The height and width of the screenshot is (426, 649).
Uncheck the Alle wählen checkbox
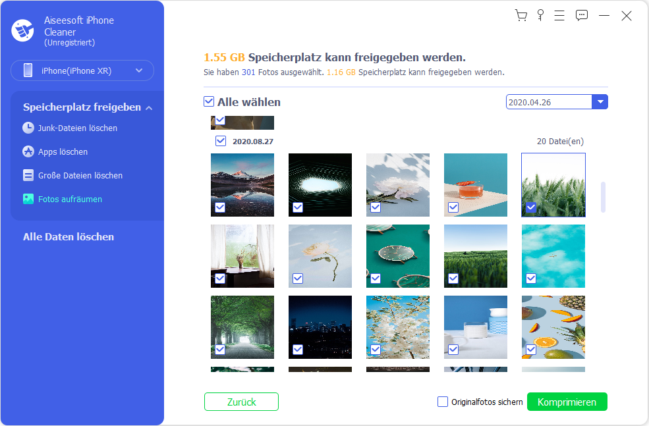[209, 101]
